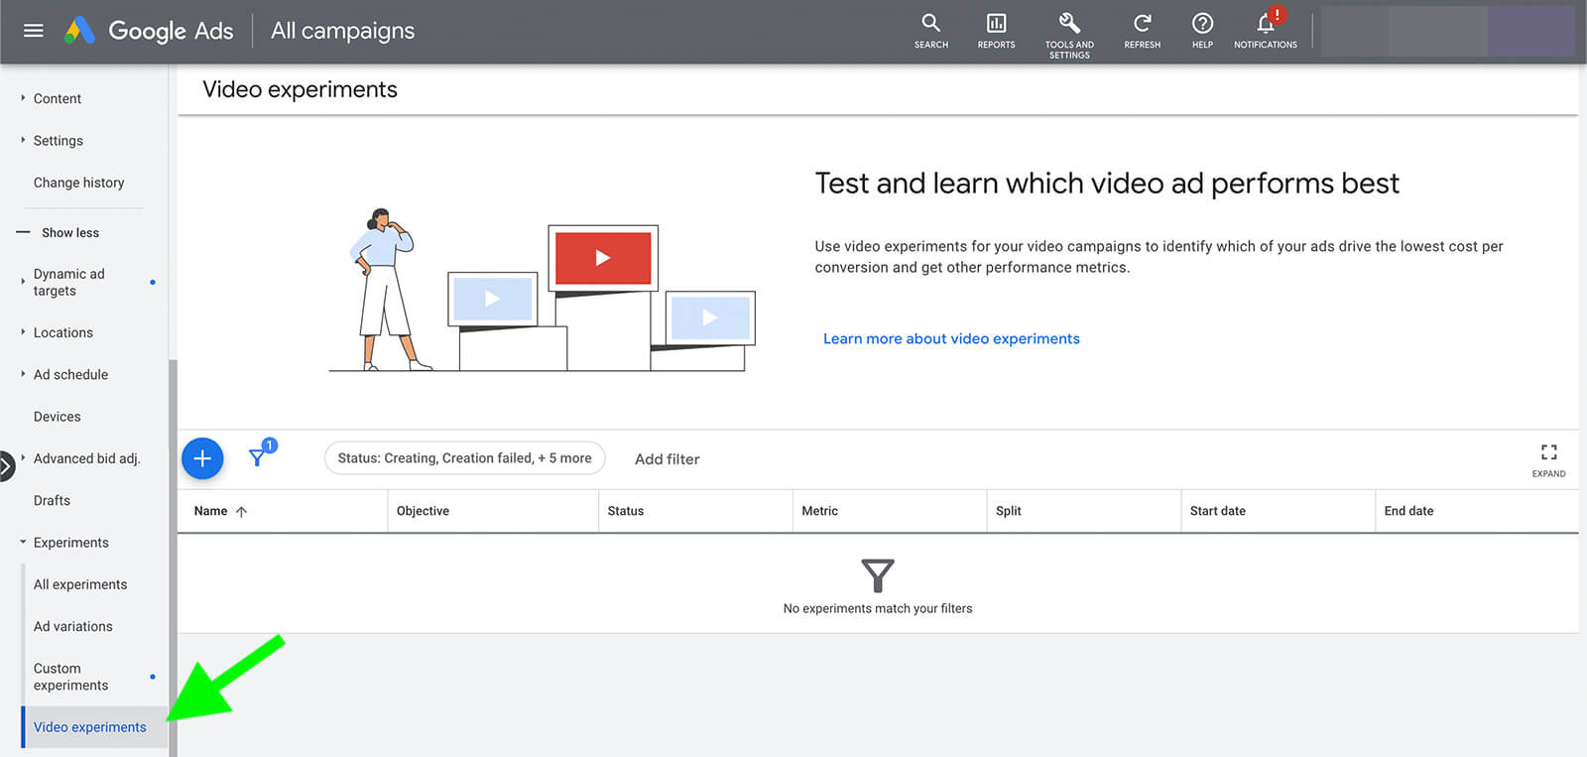
Task: Click the All campaigns title
Action: click(x=343, y=31)
